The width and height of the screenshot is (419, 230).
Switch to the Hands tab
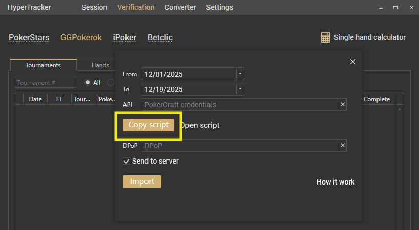pos(100,65)
